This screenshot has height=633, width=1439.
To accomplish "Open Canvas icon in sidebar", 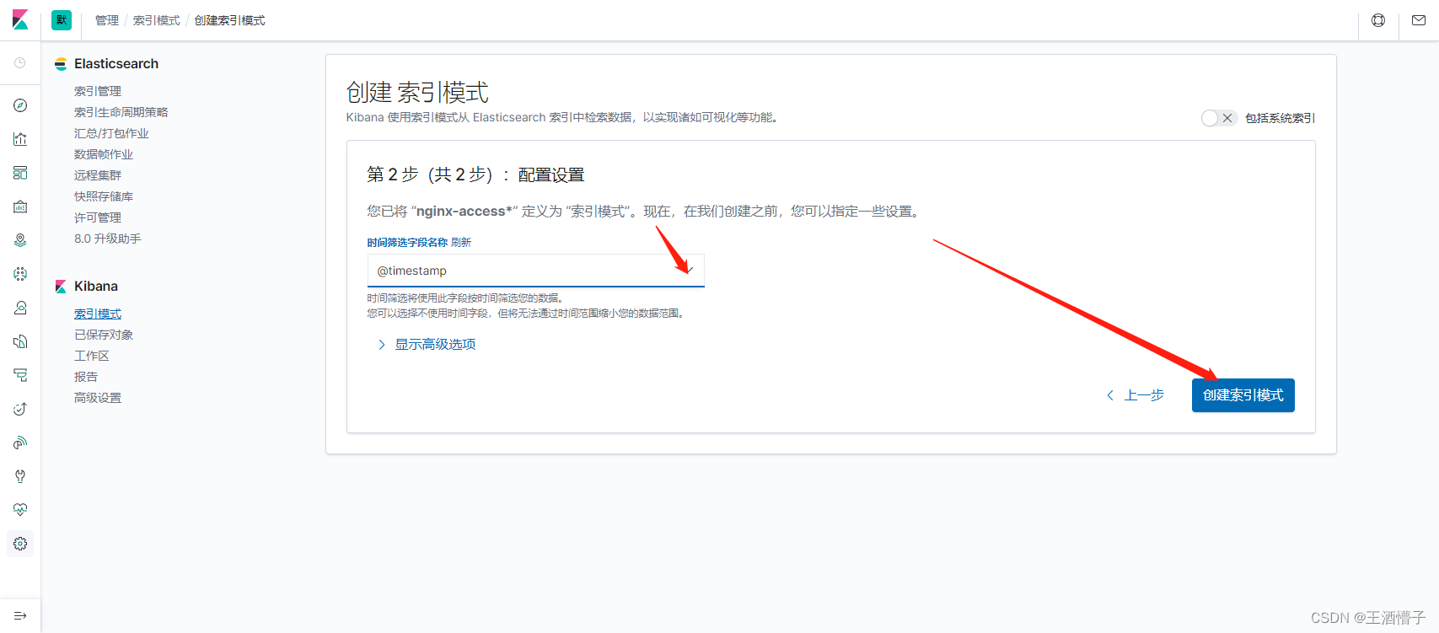I will coord(20,207).
